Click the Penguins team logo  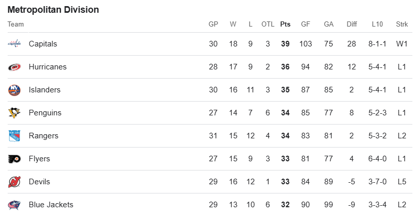(14, 113)
